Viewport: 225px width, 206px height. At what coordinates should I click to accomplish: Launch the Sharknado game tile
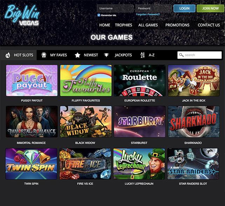pos(194,122)
